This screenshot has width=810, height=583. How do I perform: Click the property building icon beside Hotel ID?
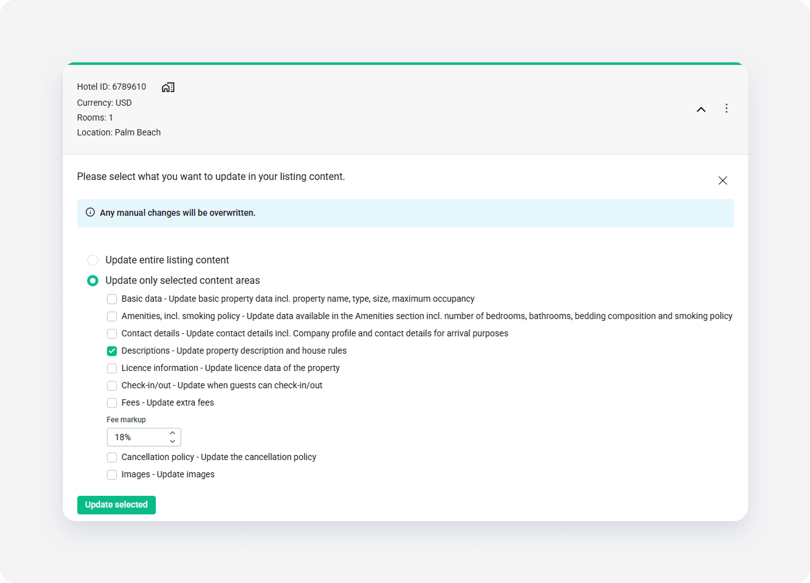(168, 87)
